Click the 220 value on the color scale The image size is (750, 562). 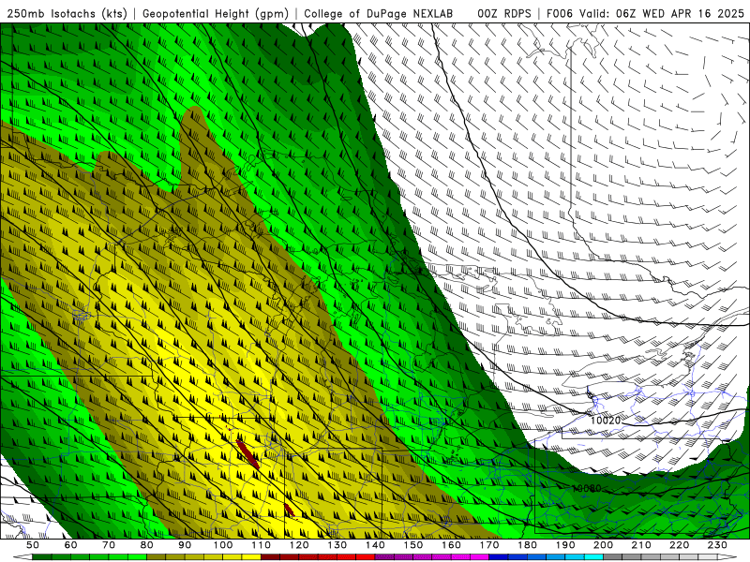[x=679, y=545]
